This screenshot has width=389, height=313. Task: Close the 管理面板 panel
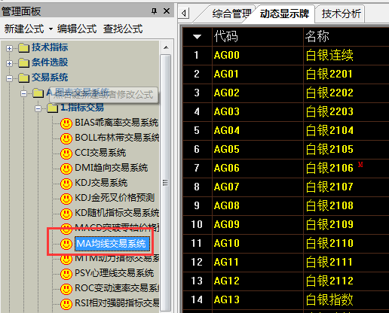(167, 11)
